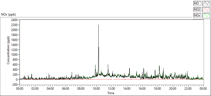Click the Concentration (ppb) axis title
The image size is (211, 96).
click(x=8, y=50)
